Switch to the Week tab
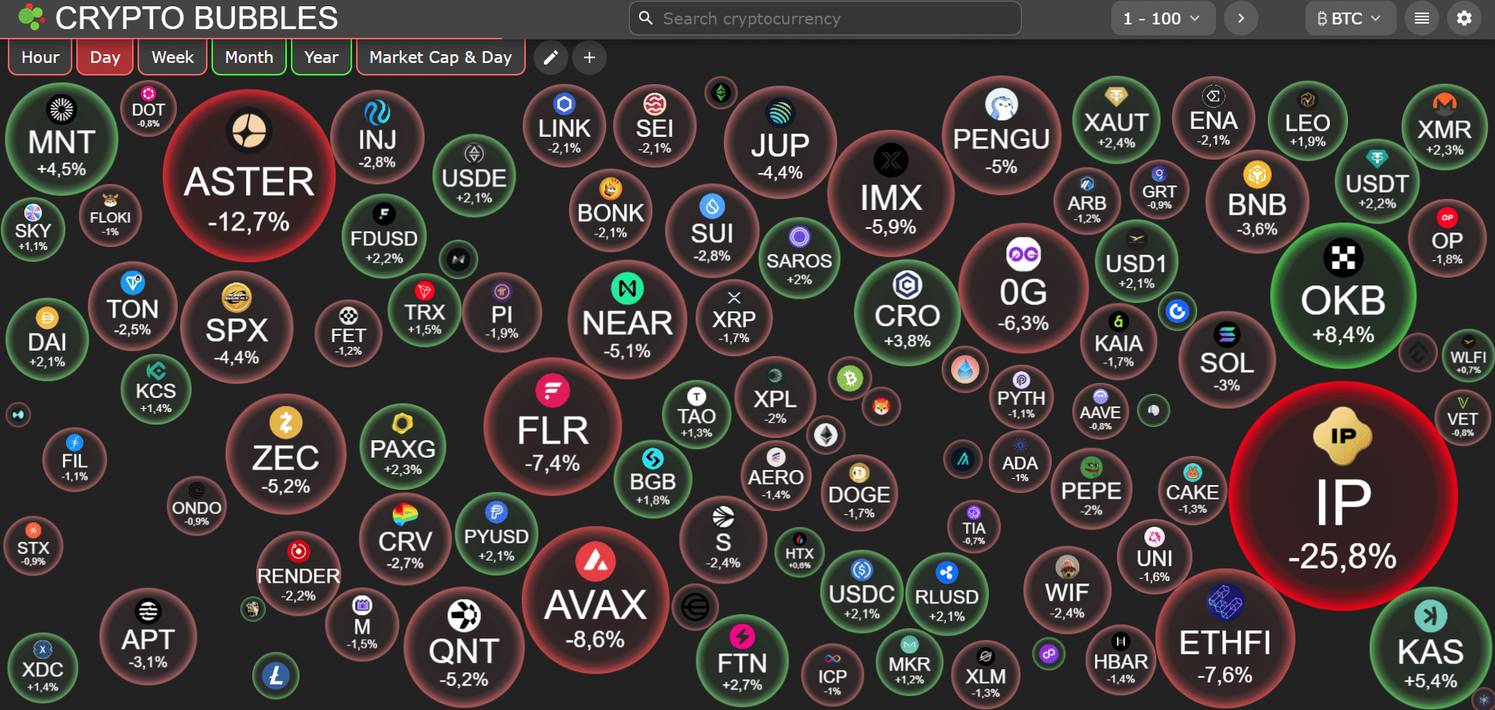This screenshot has width=1495, height=710. click(x=172, y=57)
